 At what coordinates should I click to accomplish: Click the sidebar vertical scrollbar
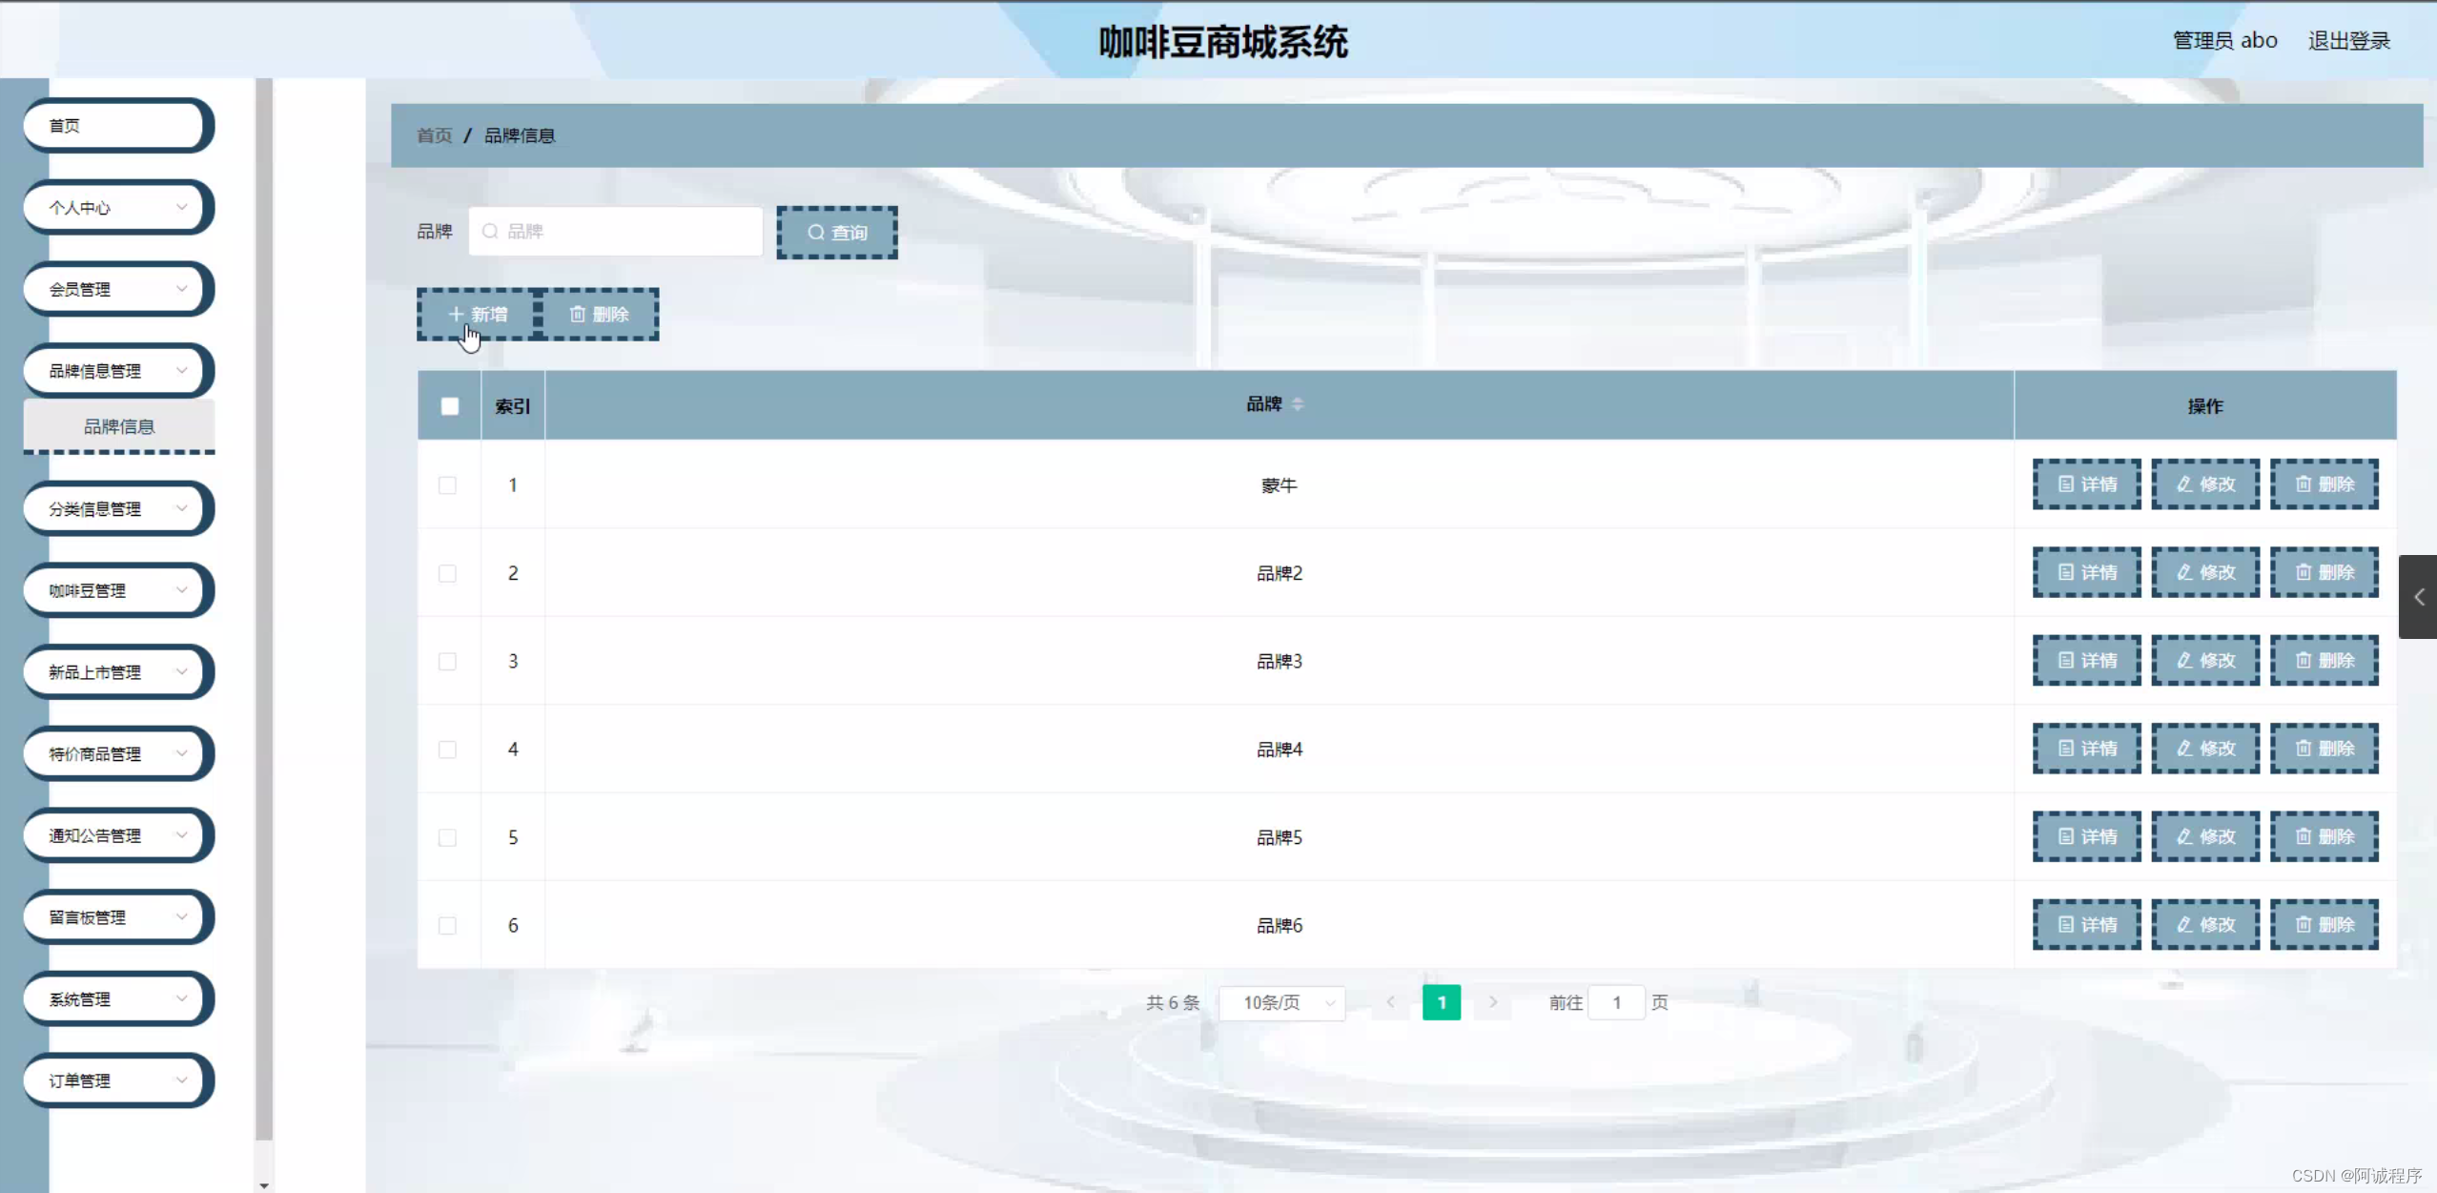[x=264, y=610]
